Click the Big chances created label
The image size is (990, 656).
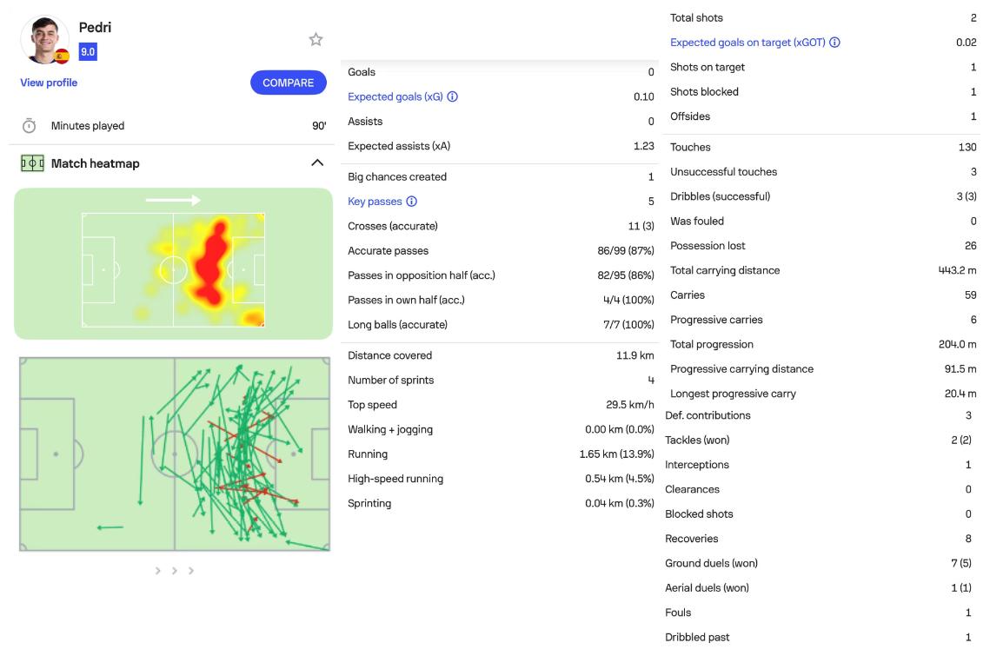click(x=397, y=176)
